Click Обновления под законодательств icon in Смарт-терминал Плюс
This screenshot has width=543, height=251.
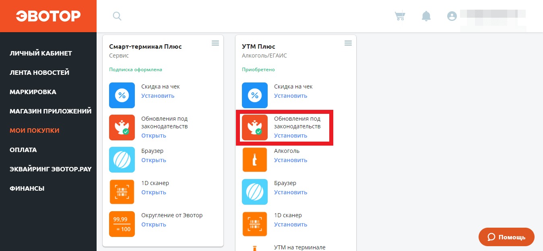coord(122,128)
